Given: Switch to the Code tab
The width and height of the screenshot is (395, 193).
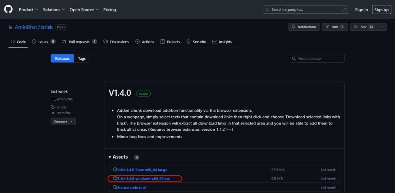Looking at the screenshot, I should pos(18,42).
